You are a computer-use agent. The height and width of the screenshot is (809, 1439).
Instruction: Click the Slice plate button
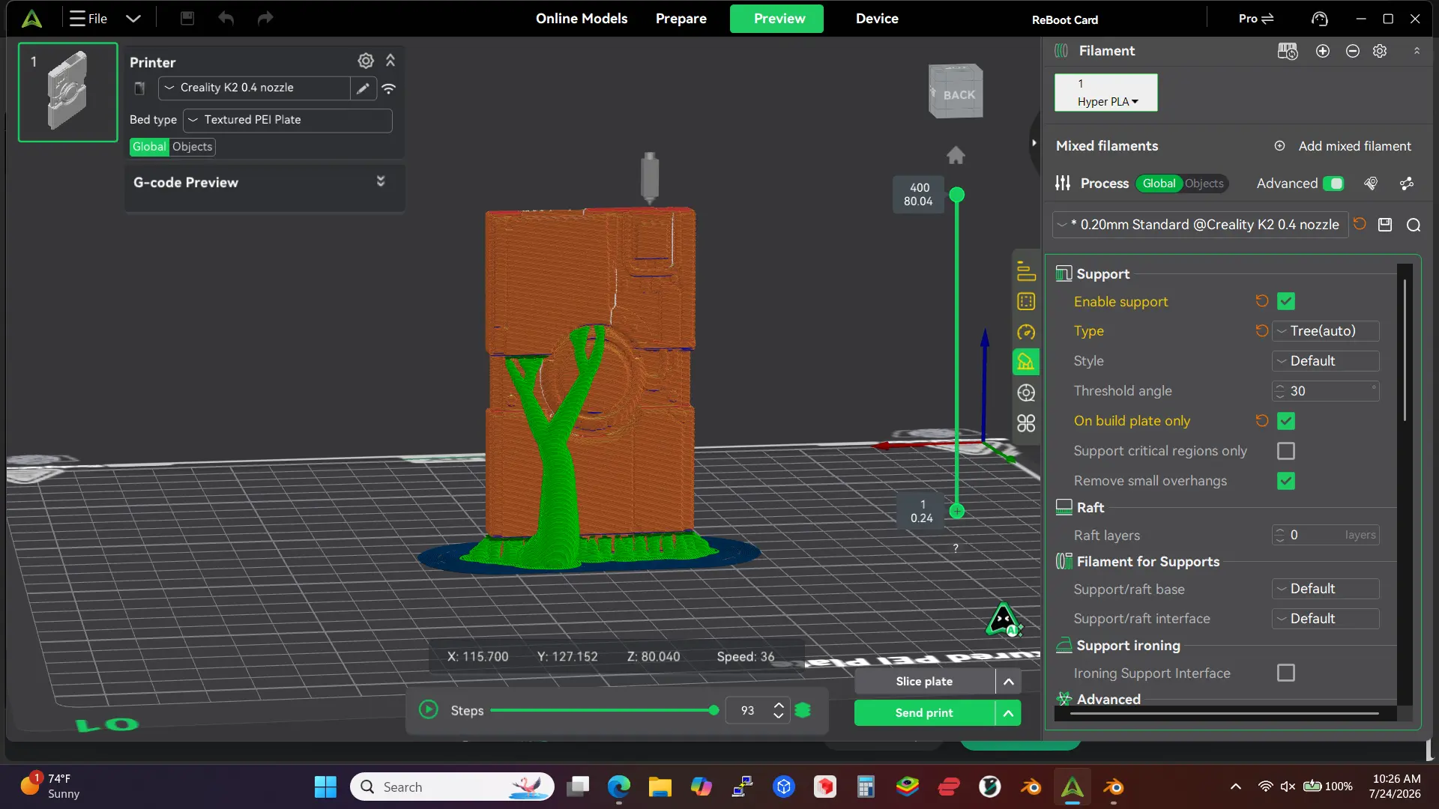[x=924, y=682]
